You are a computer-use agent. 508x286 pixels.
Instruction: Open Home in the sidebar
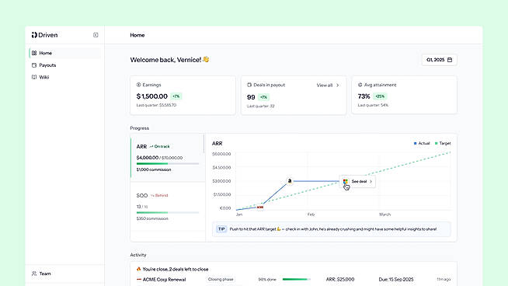click(x=64, y=53)
